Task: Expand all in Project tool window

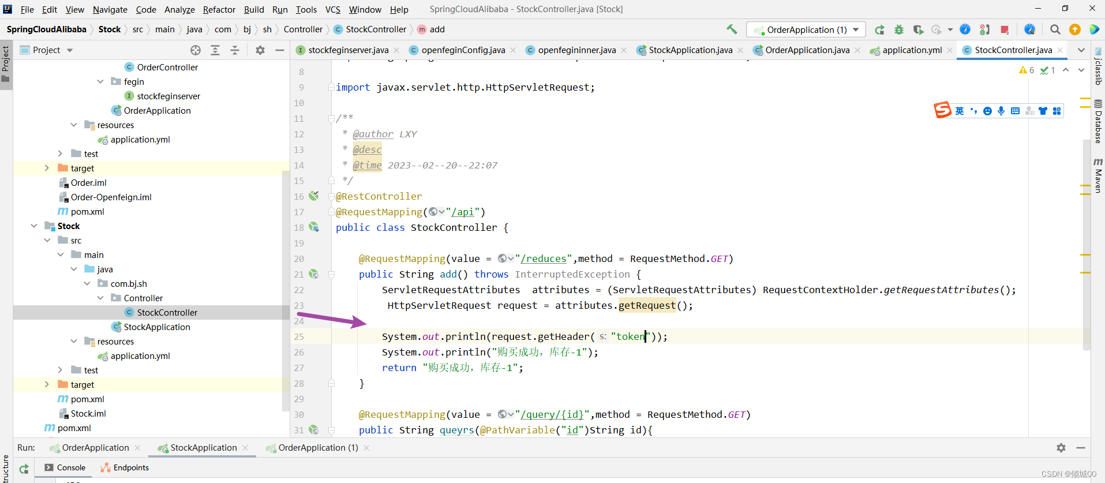Action: tap(215, 50)
